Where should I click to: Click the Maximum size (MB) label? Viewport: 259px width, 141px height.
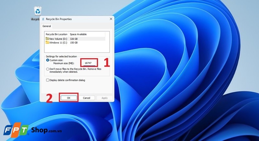click(64, 63)
